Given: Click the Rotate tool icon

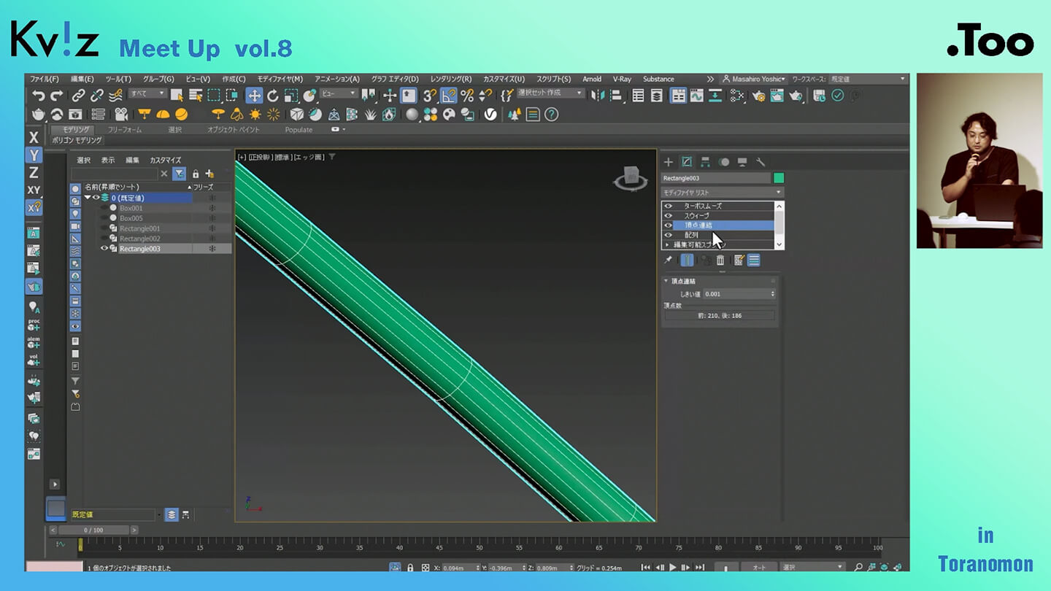Looking at the screenshot, I should 272,96.
